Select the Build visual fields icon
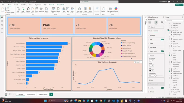 (x=150, y=22)
